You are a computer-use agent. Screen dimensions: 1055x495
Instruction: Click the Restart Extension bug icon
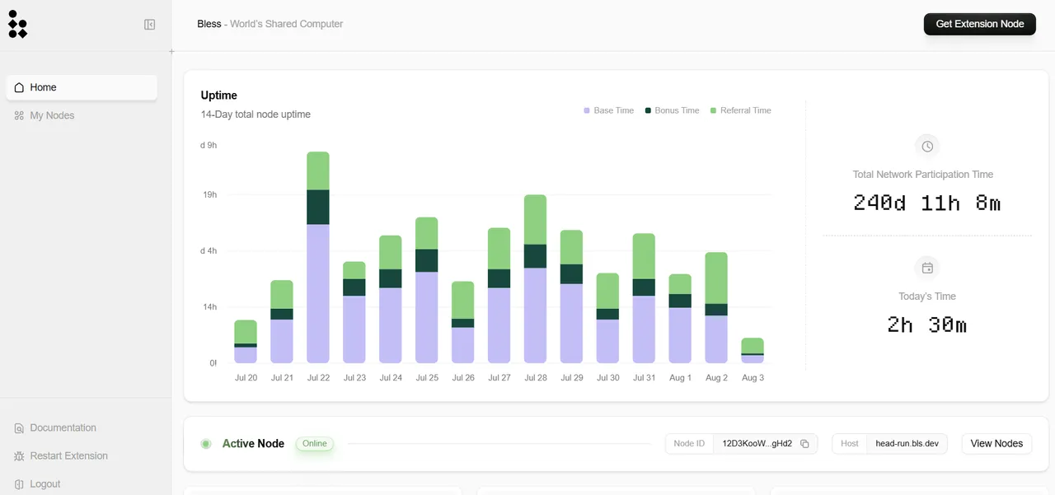tap(19, 456)
